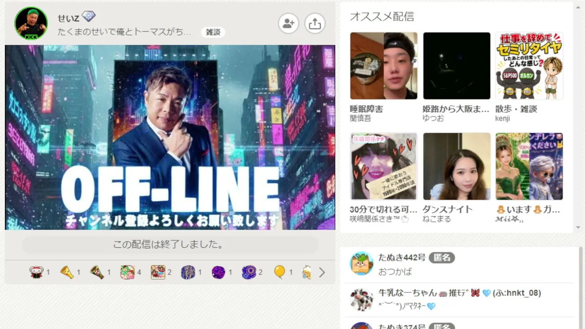585x329 pixels.
Task: Click streamer name ねこまる
Action: pos(437,219)
